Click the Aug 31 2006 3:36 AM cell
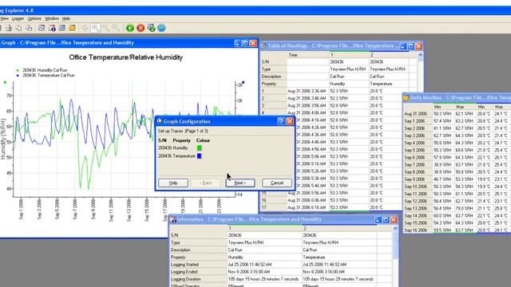511x287 pixels. (307, 91)
